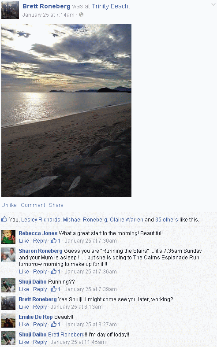Open Sharon Roneberg's avatar picture

(x=8, y=255)
